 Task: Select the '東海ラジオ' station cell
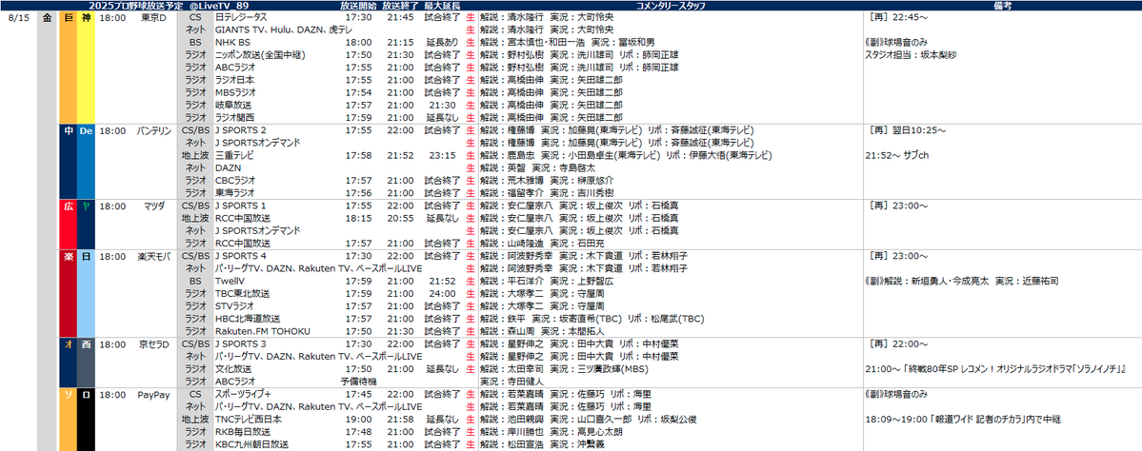(x=236, y=193)
